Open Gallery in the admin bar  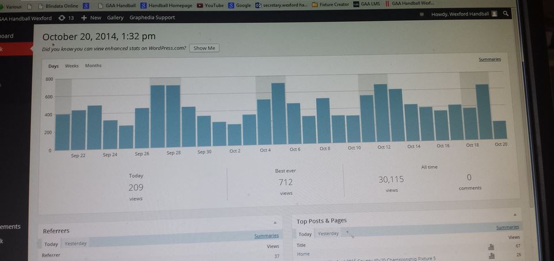[x=115, y=18]
